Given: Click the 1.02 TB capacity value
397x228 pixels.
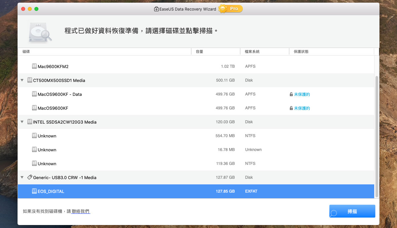Looking at the screenshot, I should [x=228, y=66].
